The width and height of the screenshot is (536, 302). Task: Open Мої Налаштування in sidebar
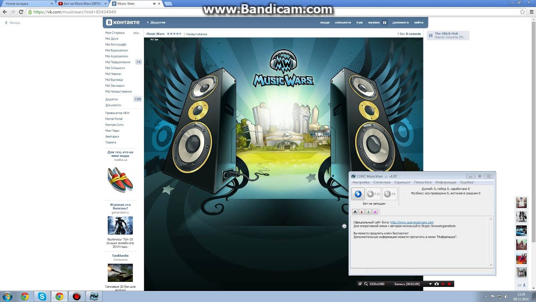[x=119, y=91]
